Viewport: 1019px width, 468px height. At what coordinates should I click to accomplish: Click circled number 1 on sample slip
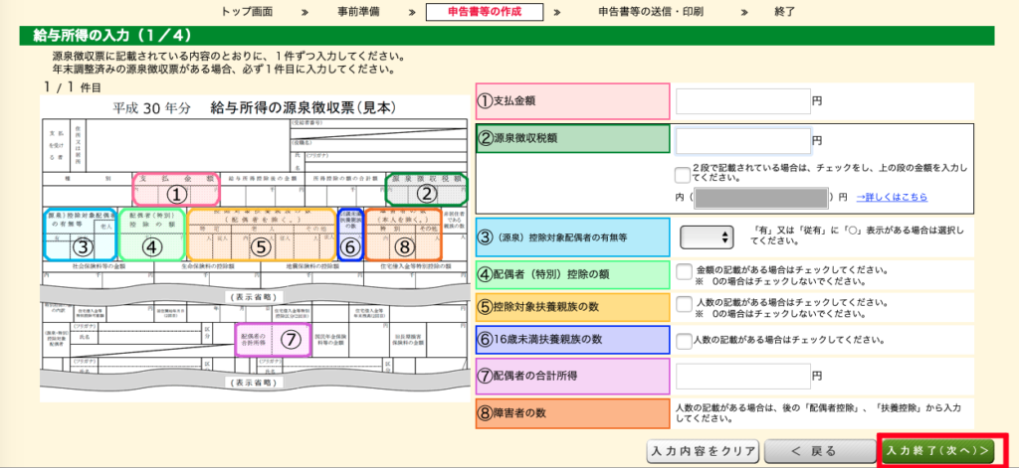point(175,195)
